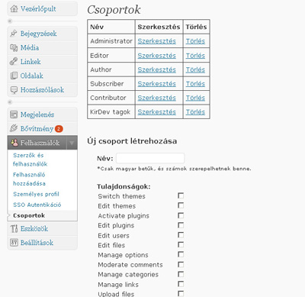Open the Megjelenés appearance icon
This screenshot has height=297, width=305.
point(14,115)
